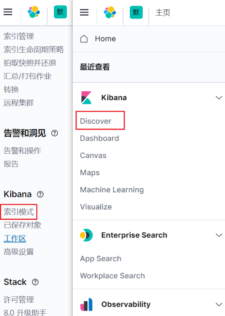Viewport: 225px width, 316px height.
Task: Click the Observability bar chart icon
Action: (86, 304)
